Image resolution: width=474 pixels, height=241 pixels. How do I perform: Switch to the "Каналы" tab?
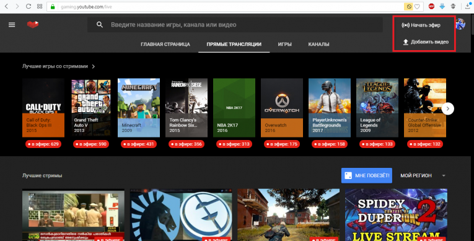pos(318,44)
